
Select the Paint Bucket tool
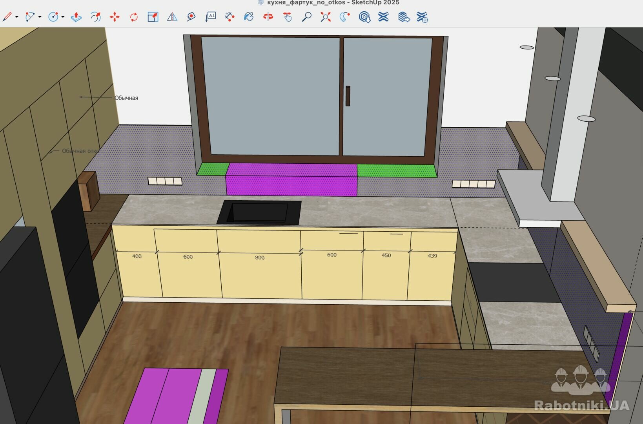(x=249, y=17)
